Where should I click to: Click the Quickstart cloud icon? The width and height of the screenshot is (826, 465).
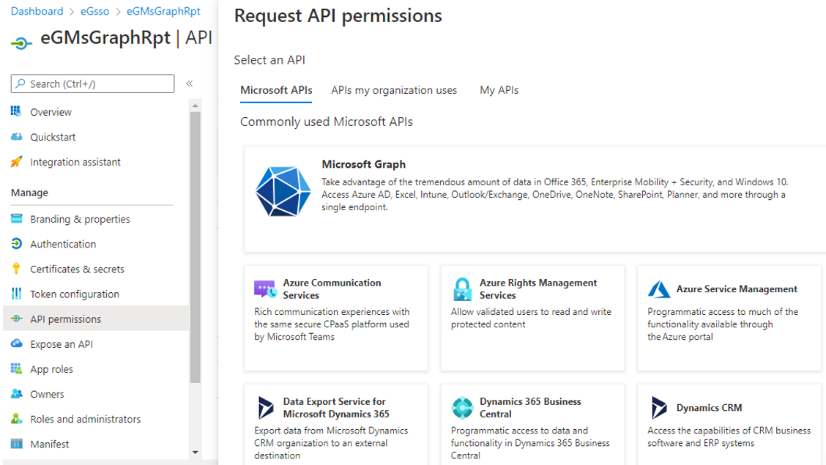tap(16, 136)
